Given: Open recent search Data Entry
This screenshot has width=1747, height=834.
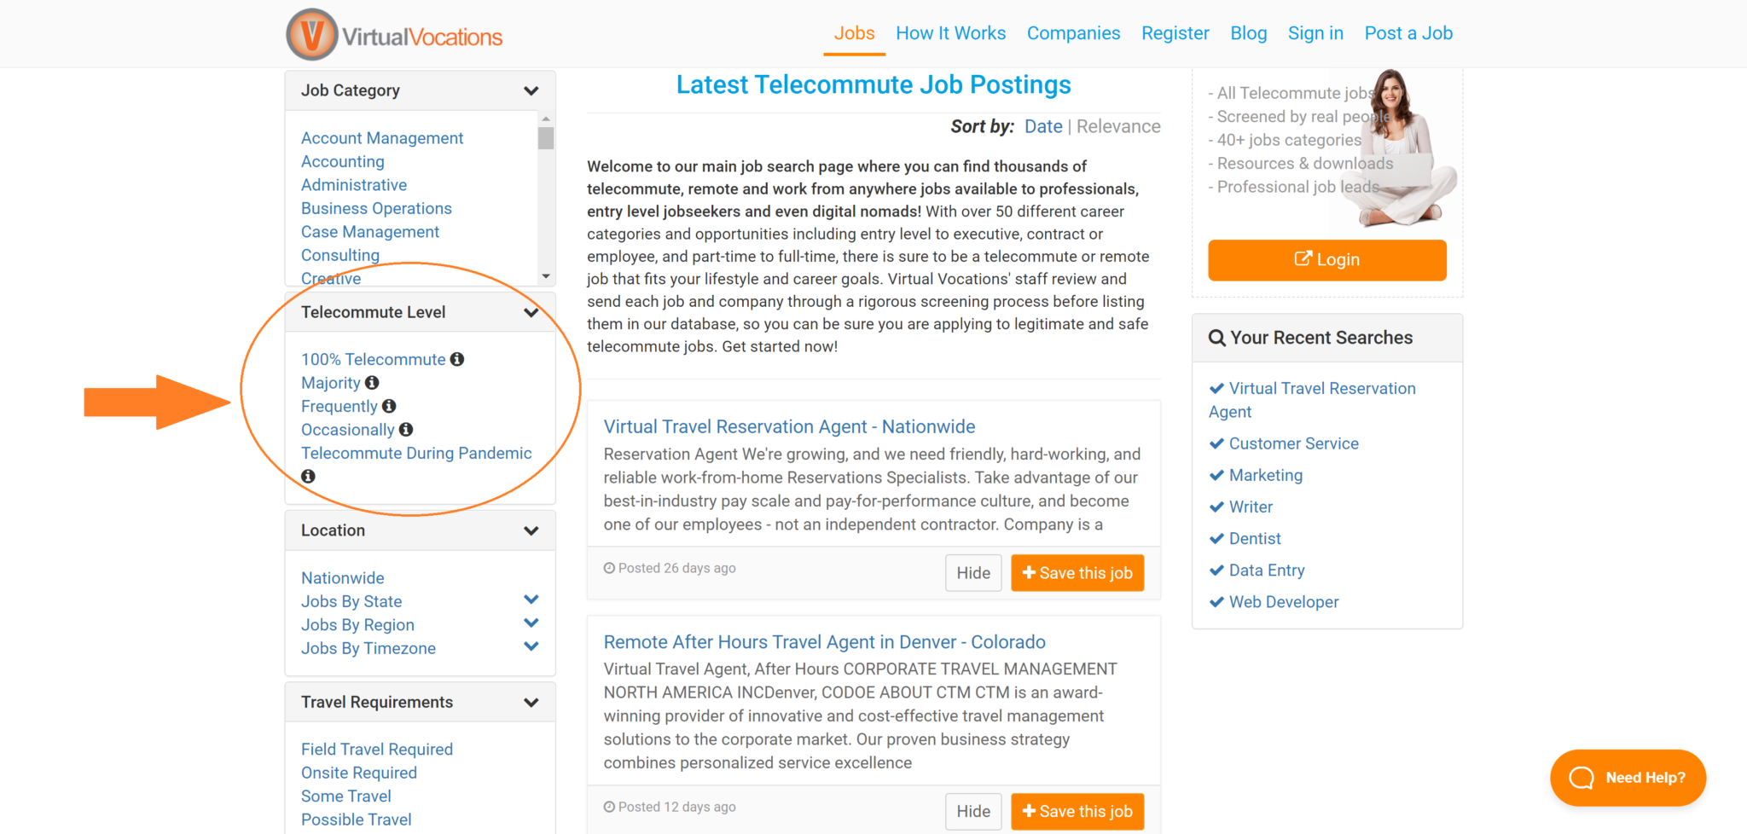Looking at the screenshot, I should (1267, 570).
